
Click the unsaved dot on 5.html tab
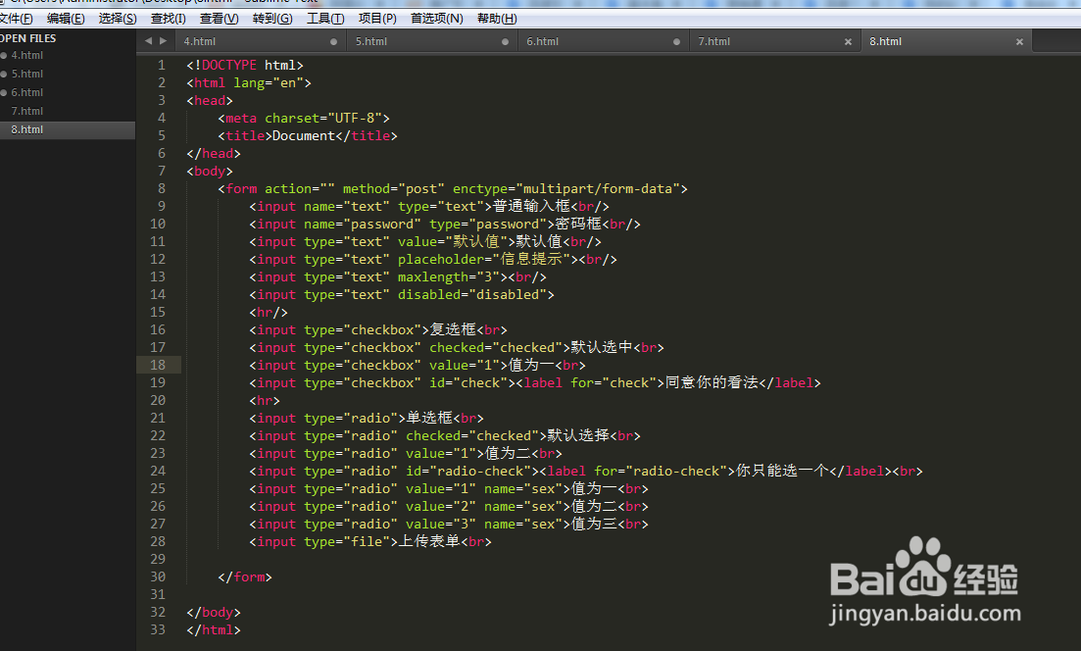tap(506, 42)
